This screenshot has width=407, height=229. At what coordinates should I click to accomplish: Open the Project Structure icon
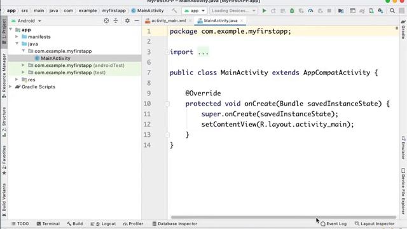click(341, 11)
